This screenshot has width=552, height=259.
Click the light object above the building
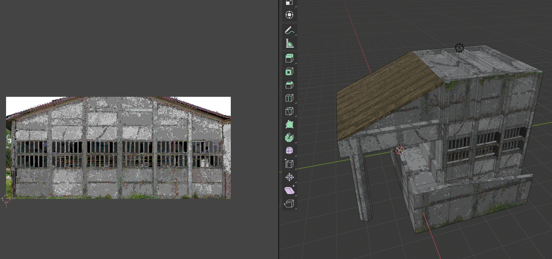point(459,48)
